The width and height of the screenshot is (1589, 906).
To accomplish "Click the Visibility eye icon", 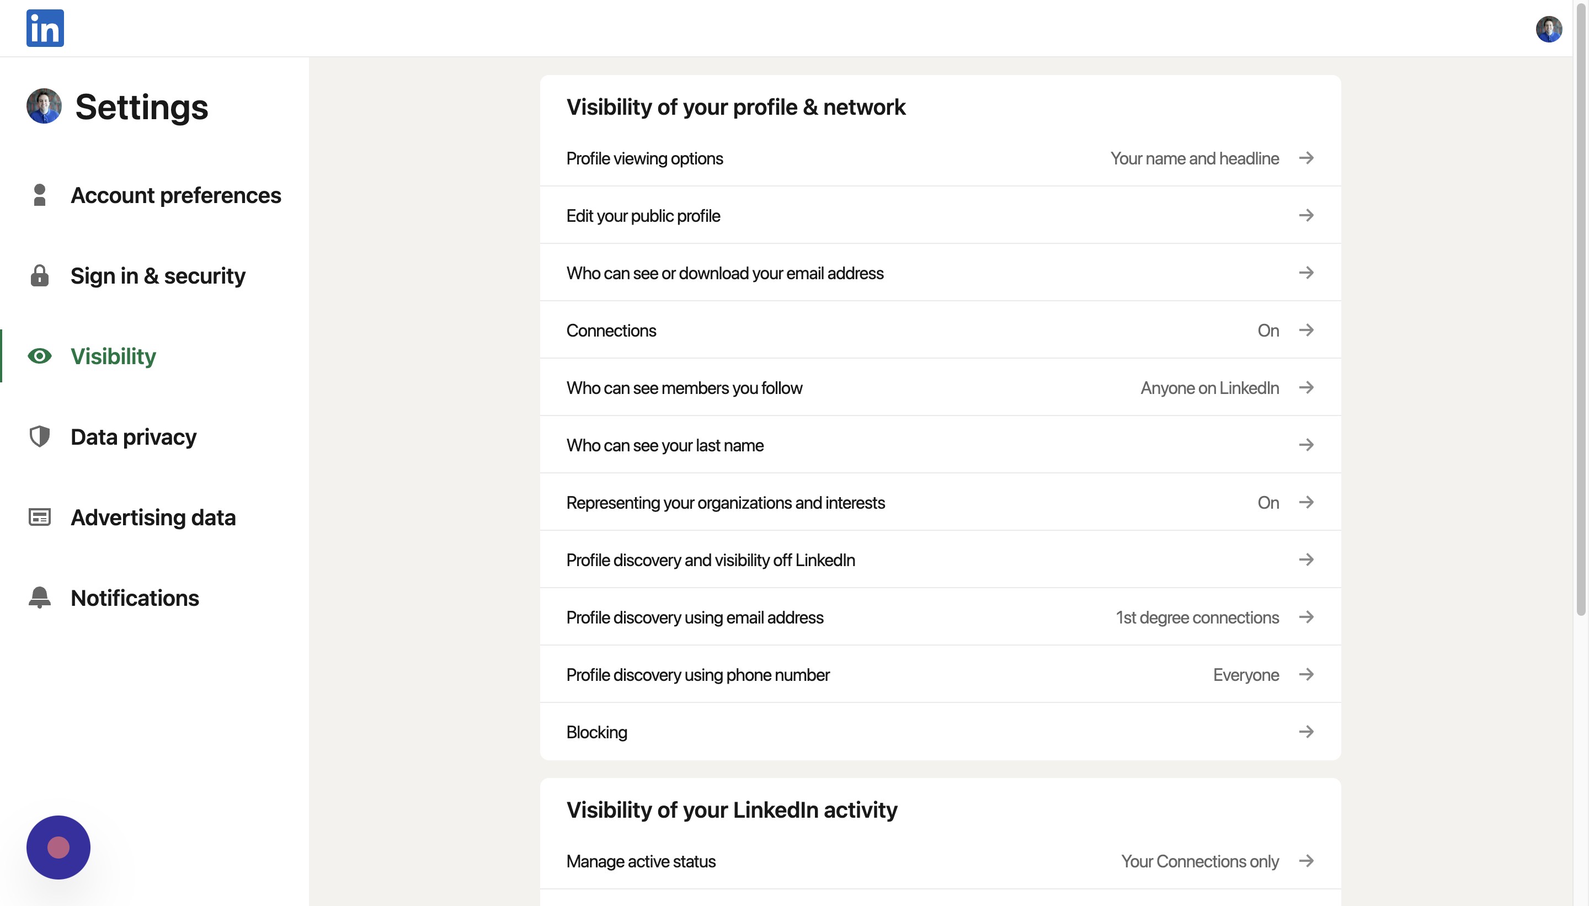I will pyautogui.click(x=39, y=356).
